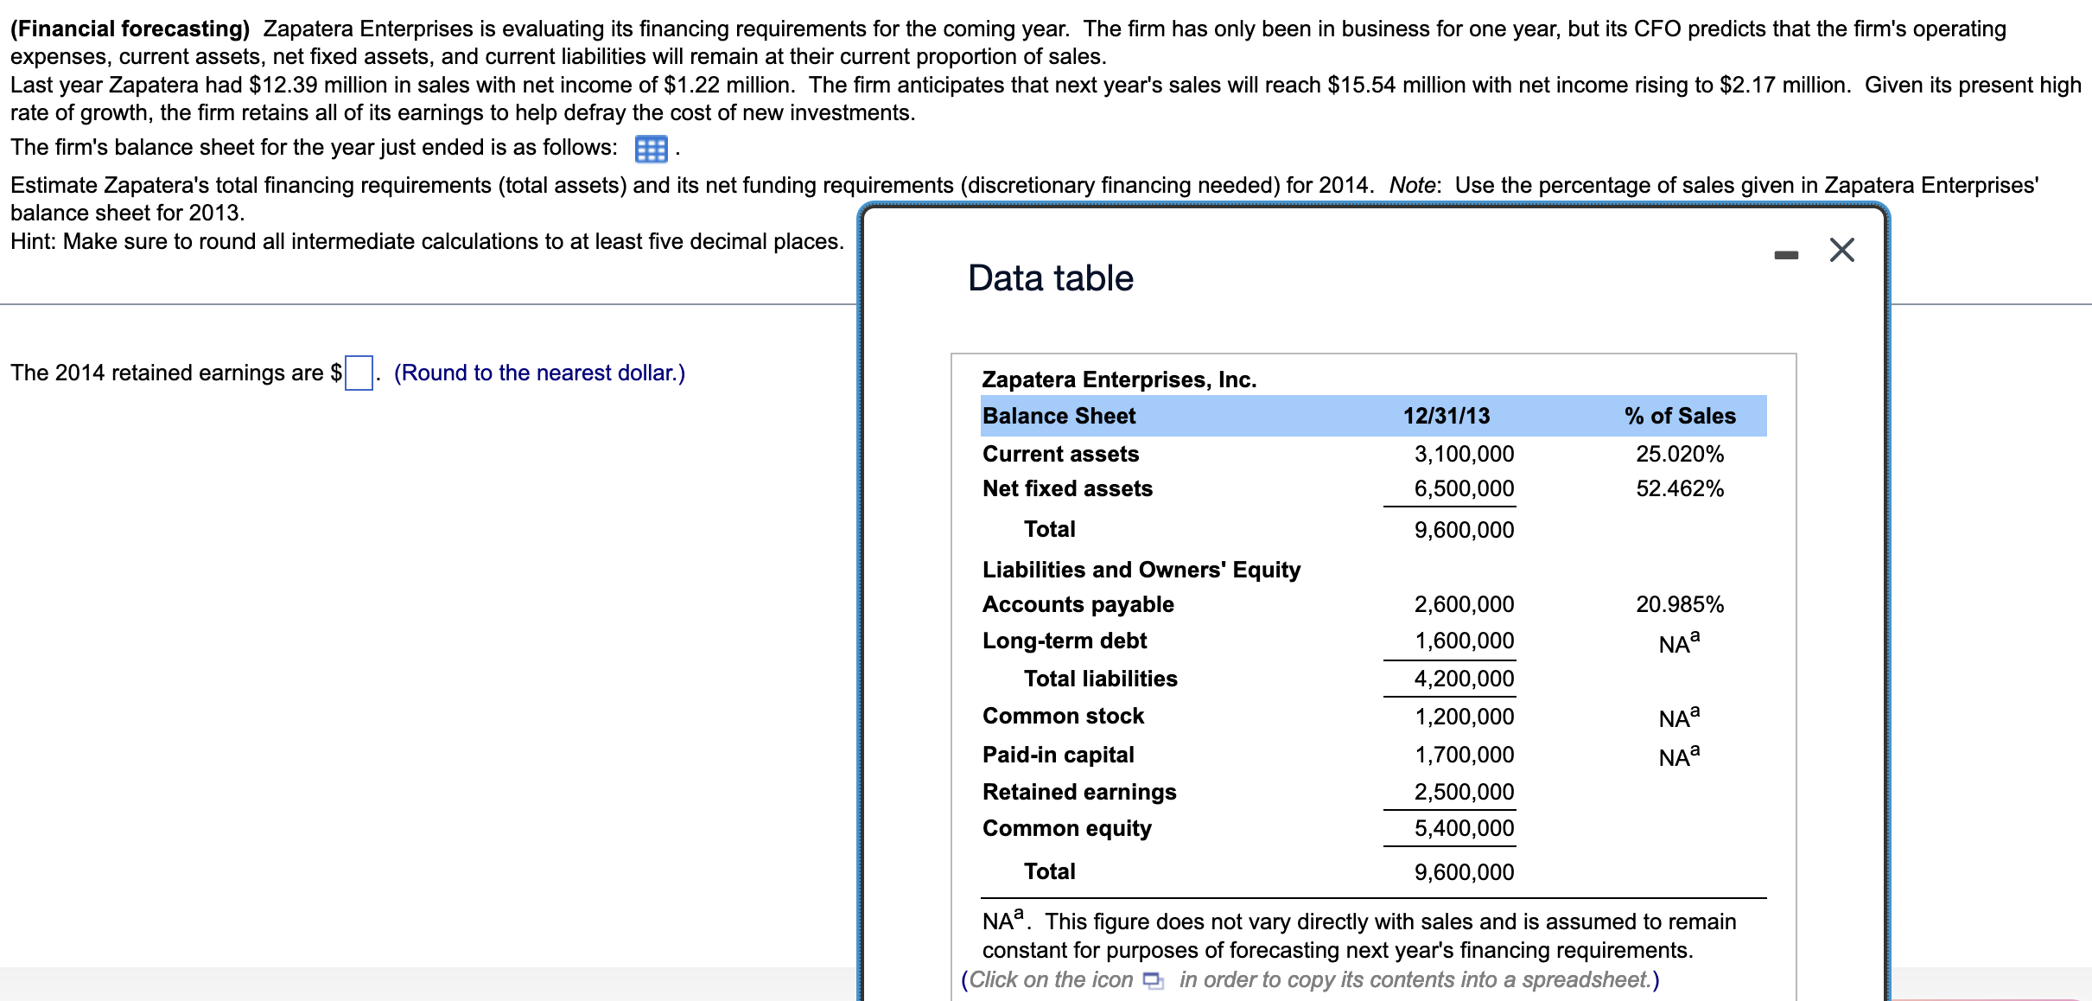Image resolution: width=2092 pixels, height=1001 pixels.
Task: Click the Net fixed assets percentage 52.462%
Action: (x=1679, y=488)
